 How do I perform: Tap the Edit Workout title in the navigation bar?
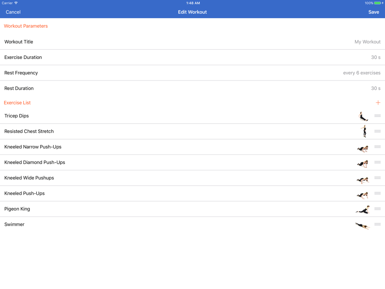192,12
